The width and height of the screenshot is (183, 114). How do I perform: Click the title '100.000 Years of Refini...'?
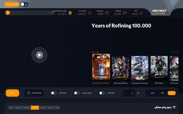101,83
